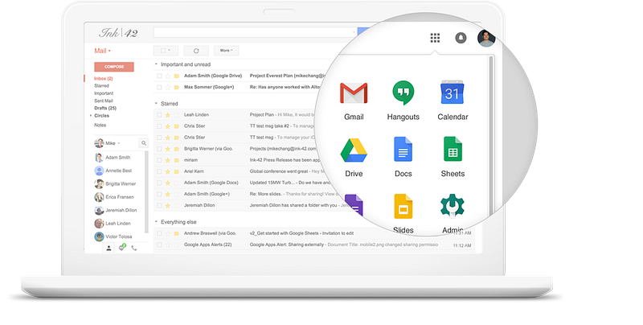This screenshot has height=325, width=643.
Task: Switch to the contacts person tab icon
Action: [109, 248]
